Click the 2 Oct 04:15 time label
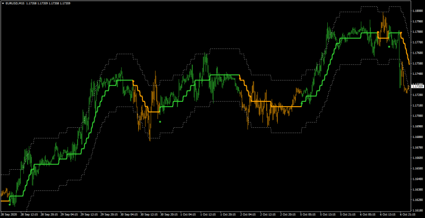 249,214
